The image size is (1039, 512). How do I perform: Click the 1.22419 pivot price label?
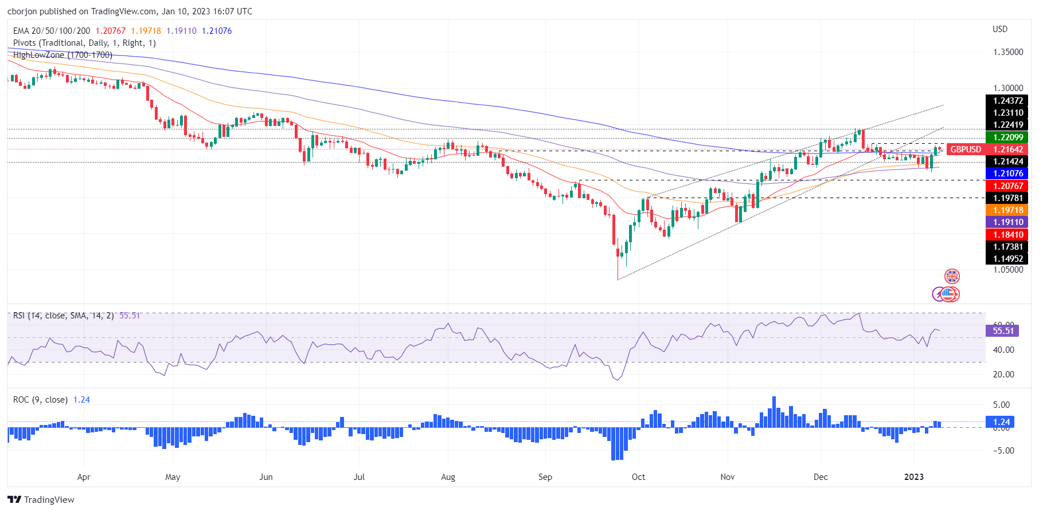1008,125
